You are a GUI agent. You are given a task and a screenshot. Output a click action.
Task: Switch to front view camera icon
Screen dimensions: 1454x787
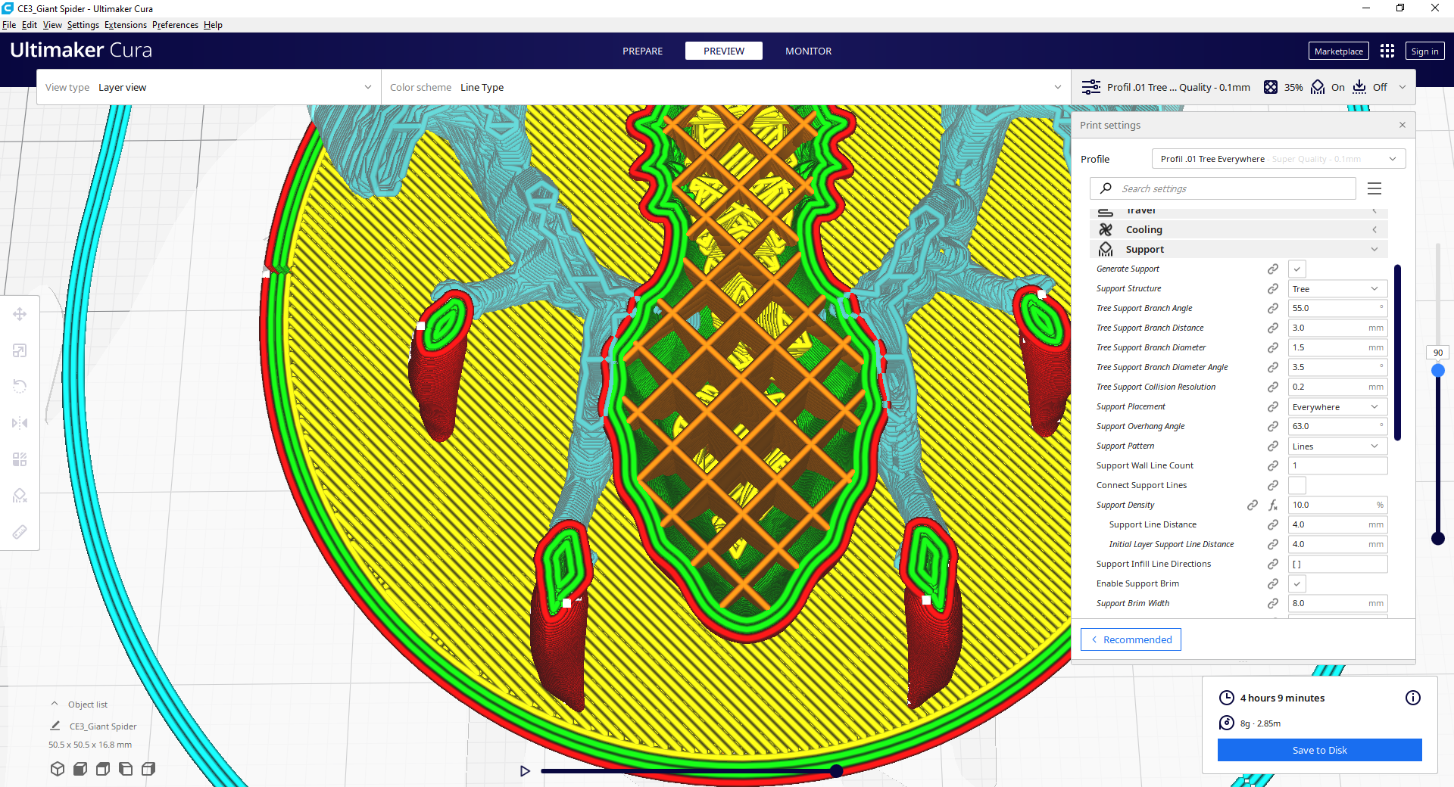(80, 769)
